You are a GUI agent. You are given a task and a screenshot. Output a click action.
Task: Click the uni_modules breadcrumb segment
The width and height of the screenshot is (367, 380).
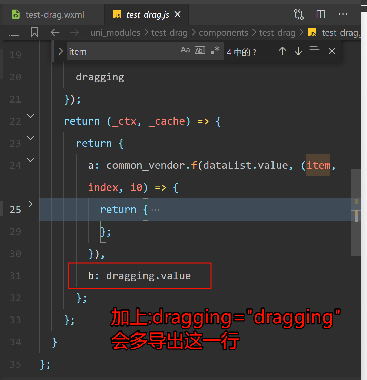point(115,33)
